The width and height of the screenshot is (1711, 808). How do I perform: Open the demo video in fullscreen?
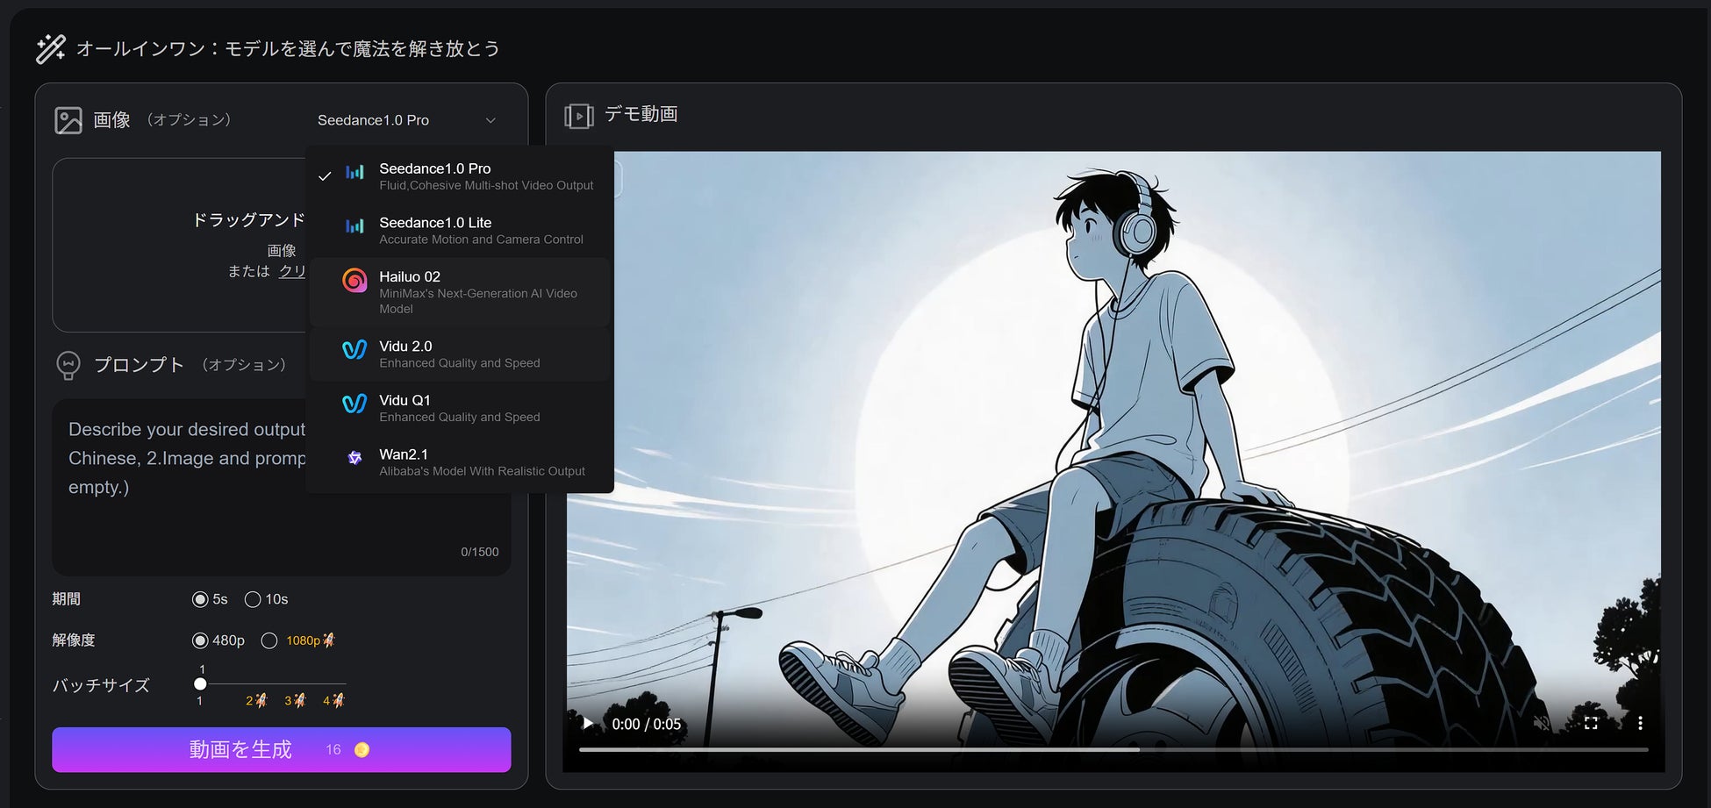[1591, 724]
